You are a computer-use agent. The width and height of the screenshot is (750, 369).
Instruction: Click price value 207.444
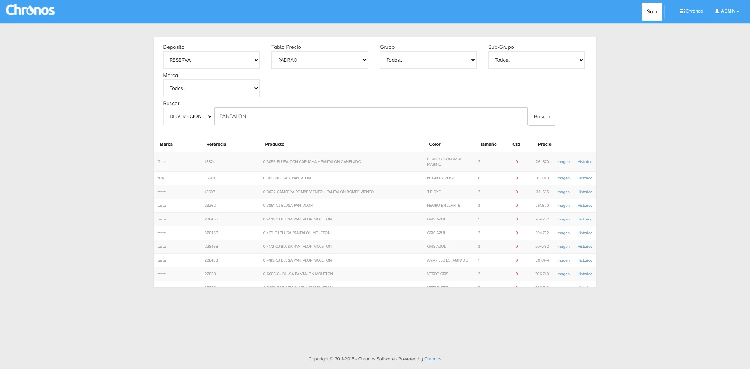click(x=542, y=260)
